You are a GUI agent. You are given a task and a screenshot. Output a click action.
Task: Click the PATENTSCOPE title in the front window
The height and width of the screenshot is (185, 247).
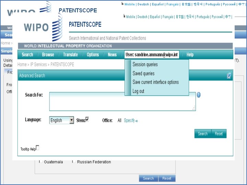pos(85,25)
